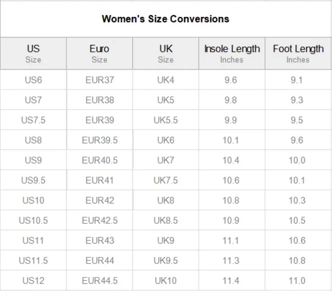Select the US10 size cell
The height and width of the screenshot is (291, 332).
click(33, 200)
